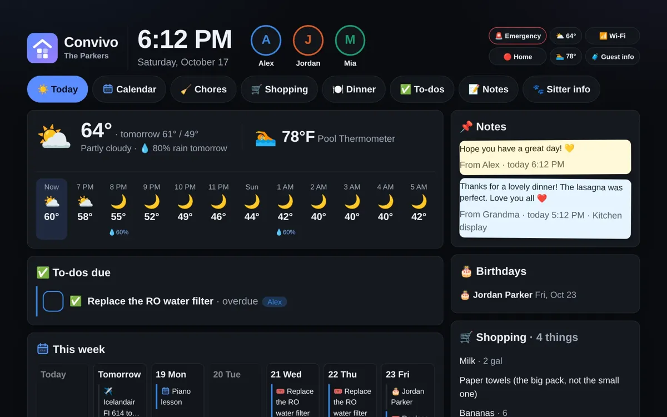Click the 6:12 PM clock display
667x417 pixels.
point(185,39)
